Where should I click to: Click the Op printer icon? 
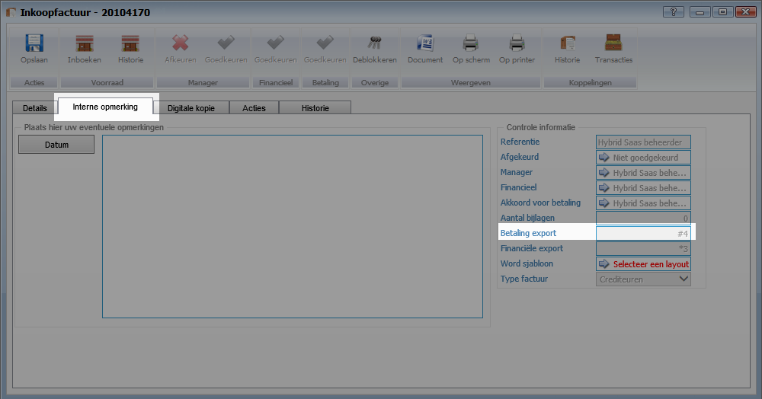tap(517, 44)
